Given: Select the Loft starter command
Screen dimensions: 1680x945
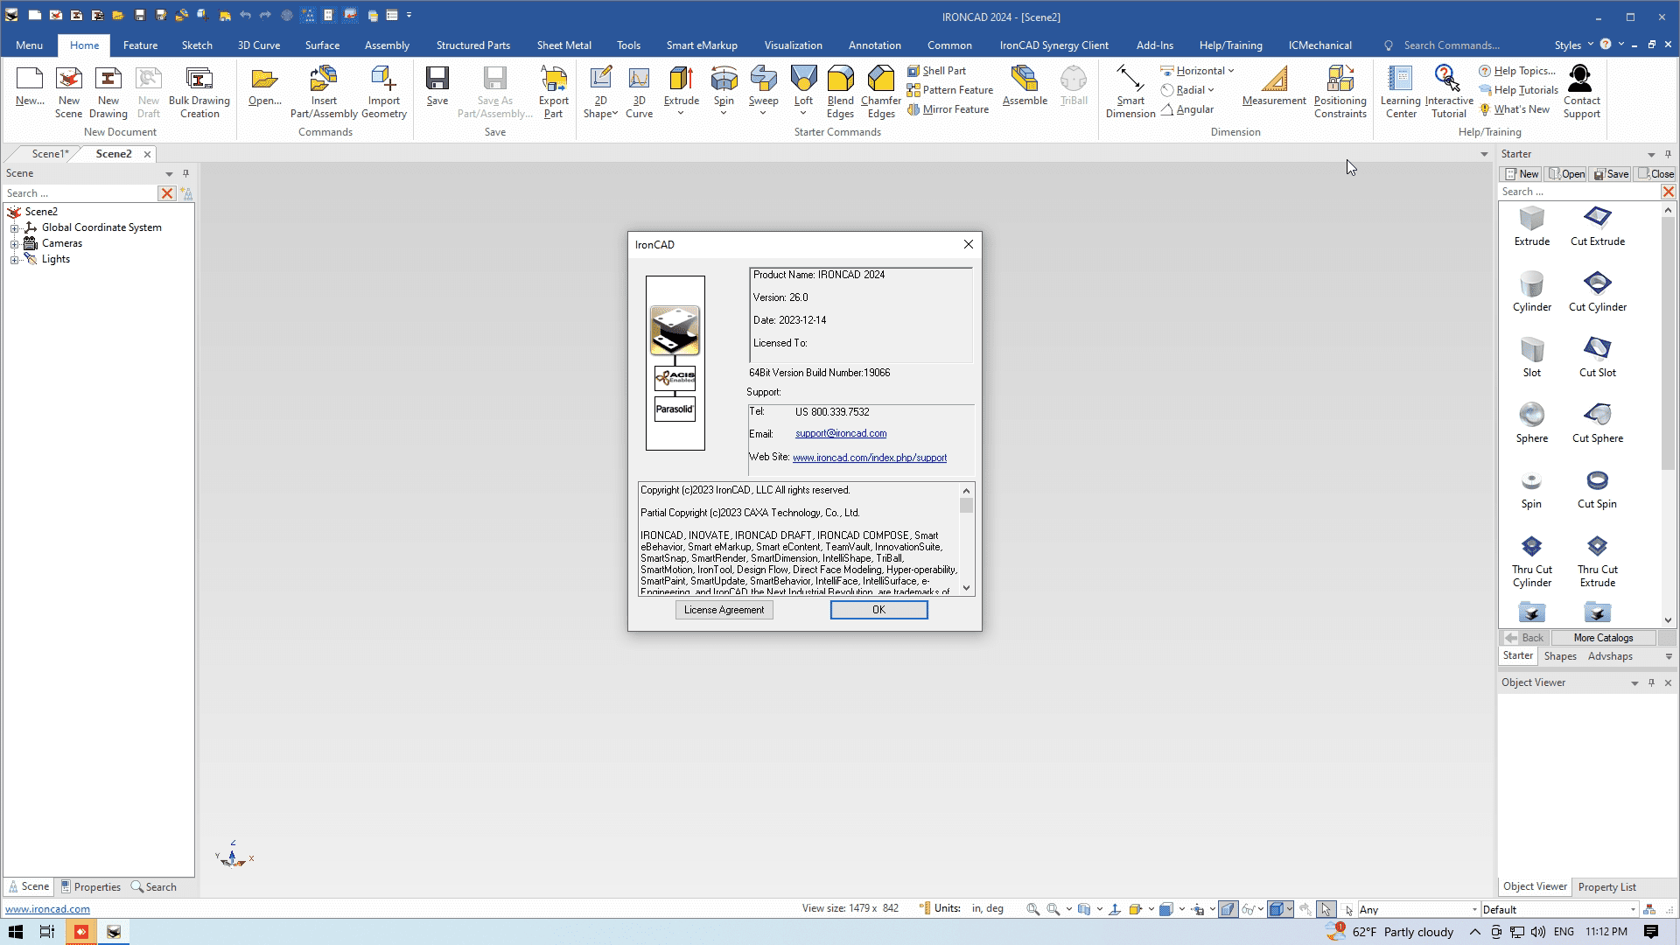Looking at the screenshot, I should coord(803,91).
